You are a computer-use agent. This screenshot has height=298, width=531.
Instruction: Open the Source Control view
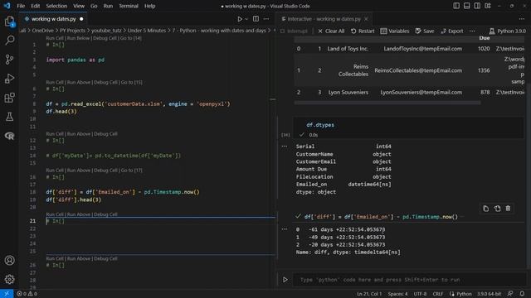click(9, 60)
